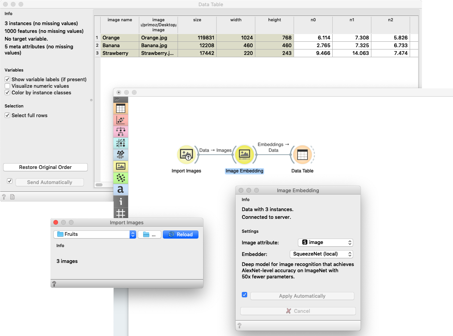Open the Image Analytics category icon
This screenshot has height=336, width=453.
[x=120, y=166]
